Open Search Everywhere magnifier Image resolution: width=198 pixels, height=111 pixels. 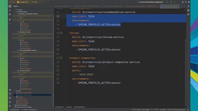[x=186, y=2]
